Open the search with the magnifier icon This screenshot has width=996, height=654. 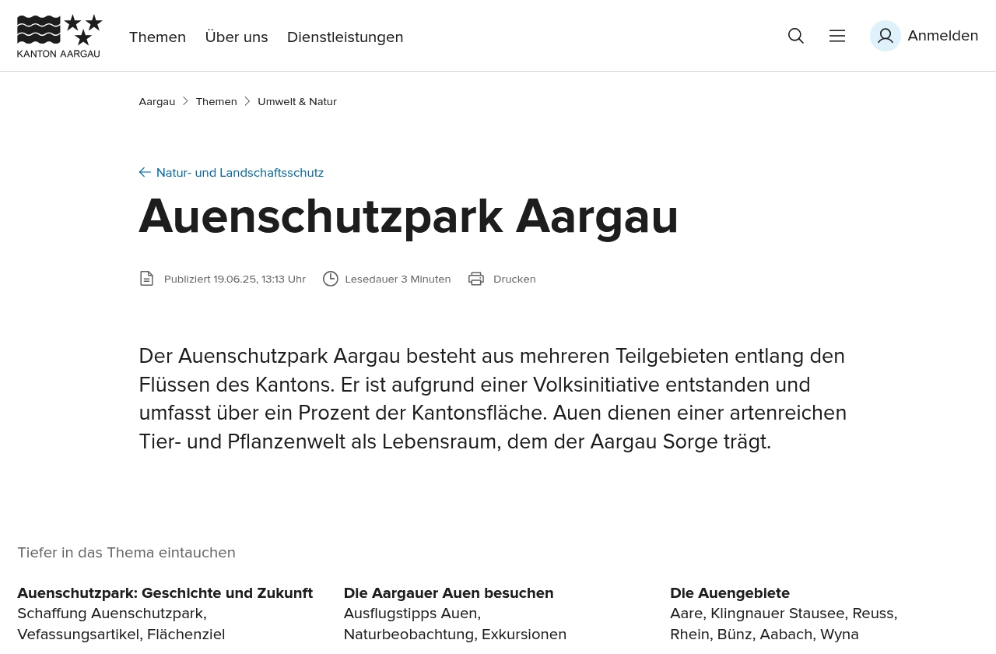click(795, 36)
